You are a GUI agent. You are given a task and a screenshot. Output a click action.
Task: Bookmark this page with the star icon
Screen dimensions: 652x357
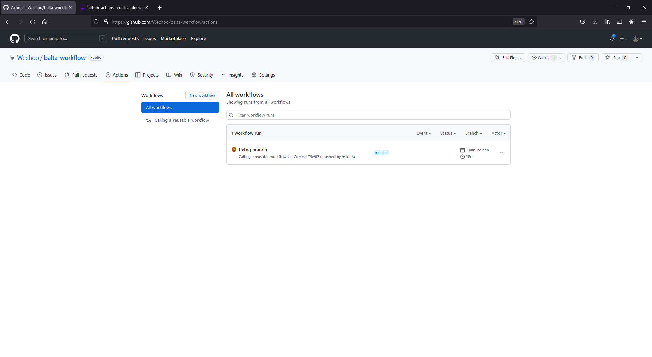[531, 22]
